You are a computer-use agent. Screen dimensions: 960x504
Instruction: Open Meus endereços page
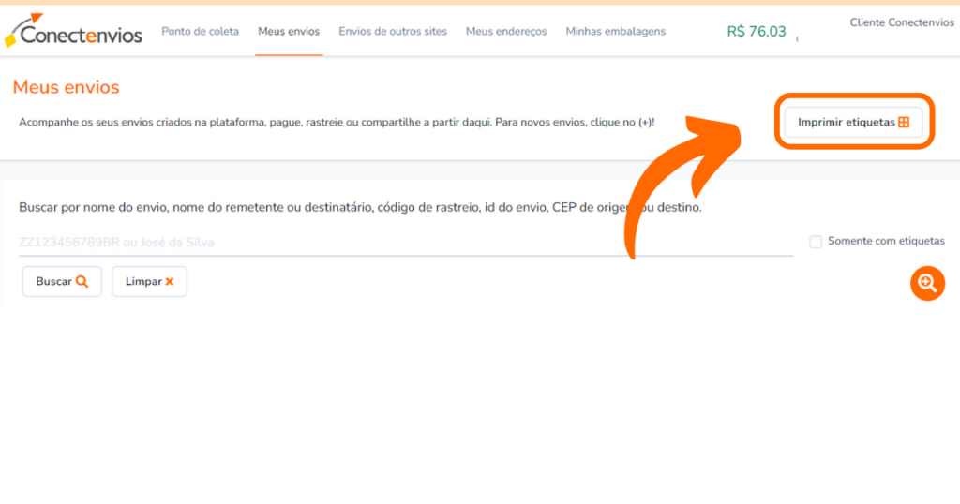click(505, 31)
